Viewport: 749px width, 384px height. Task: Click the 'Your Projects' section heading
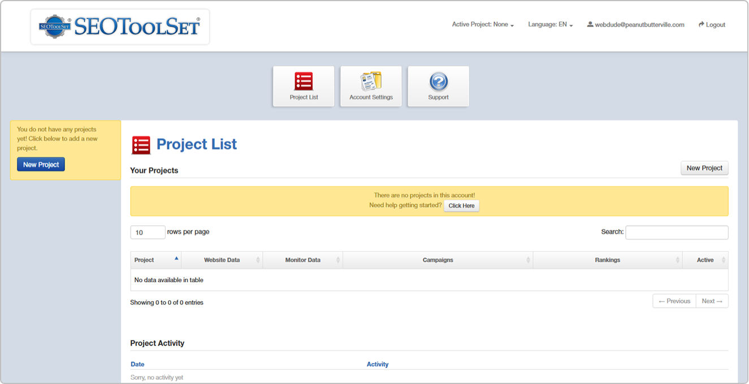click(154, 170)
